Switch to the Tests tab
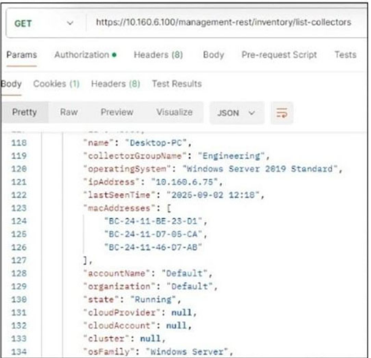 (345, 55)
